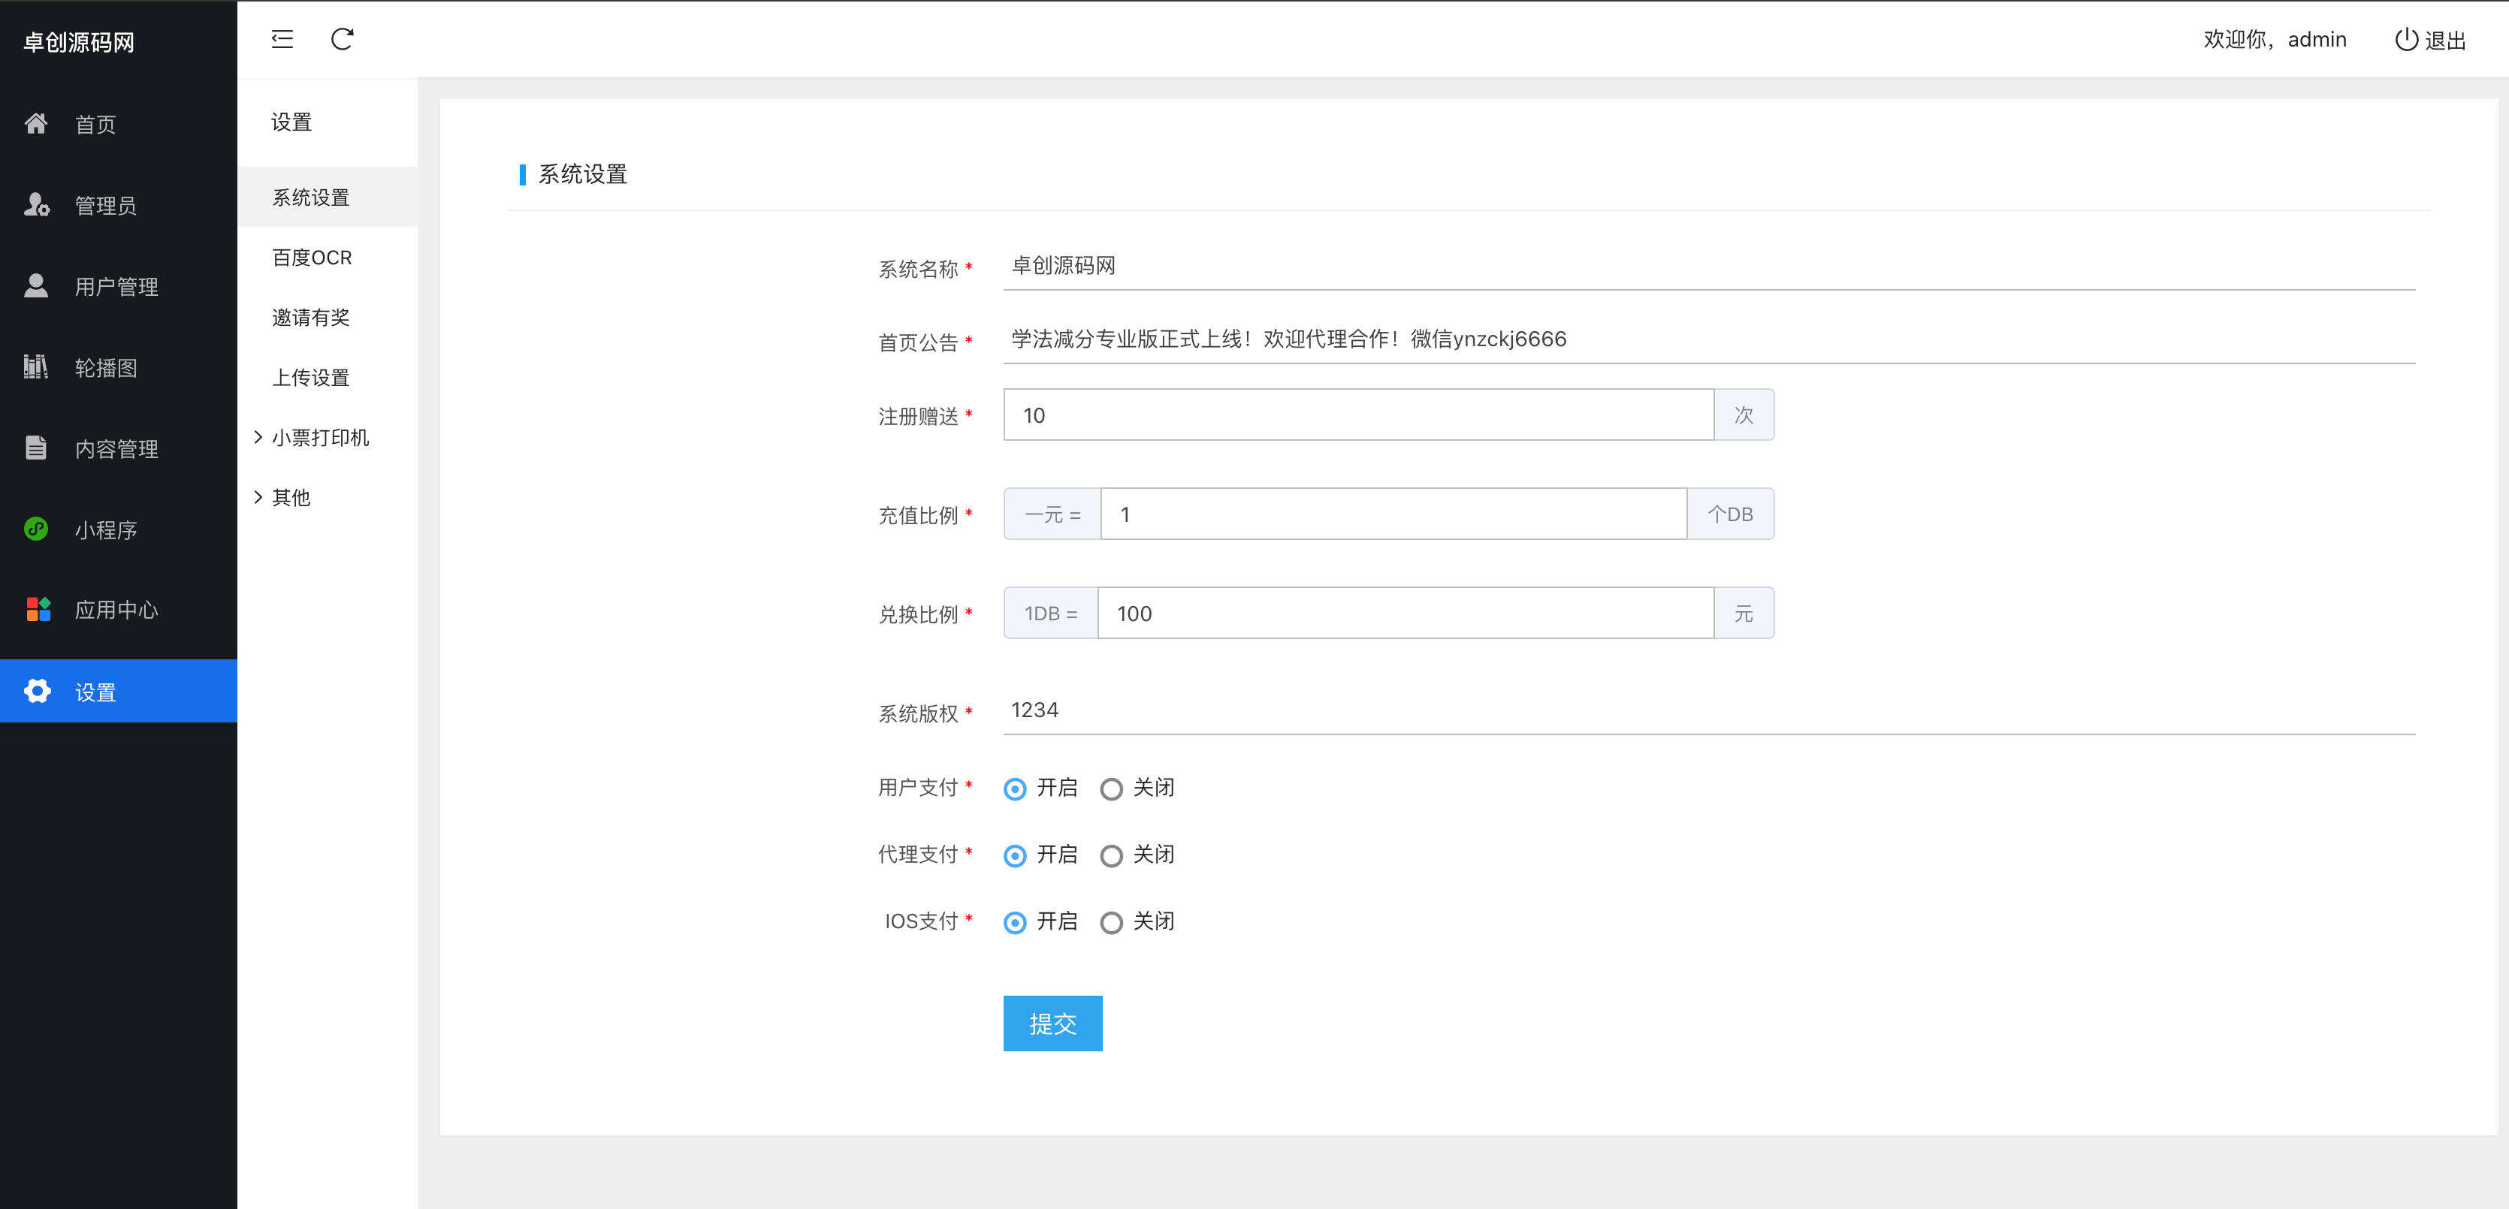Screen dimensions: 2509x1209
Task: Turn off IOS支付 by choosing 关闭
Action: (1111, 922)
